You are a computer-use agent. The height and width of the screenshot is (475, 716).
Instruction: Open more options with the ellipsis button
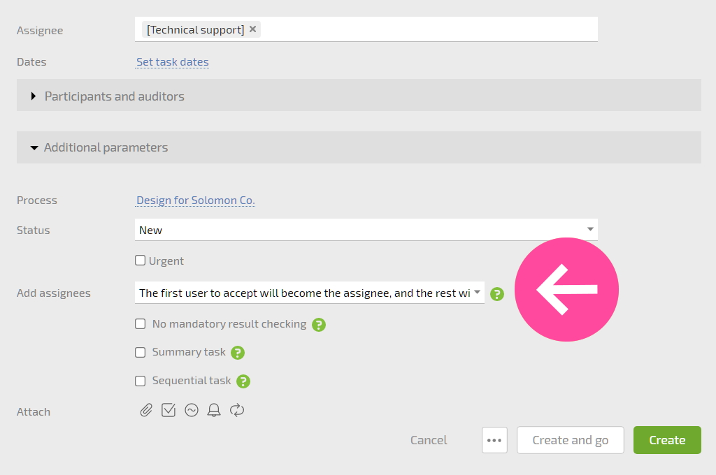tap(494, 440)
